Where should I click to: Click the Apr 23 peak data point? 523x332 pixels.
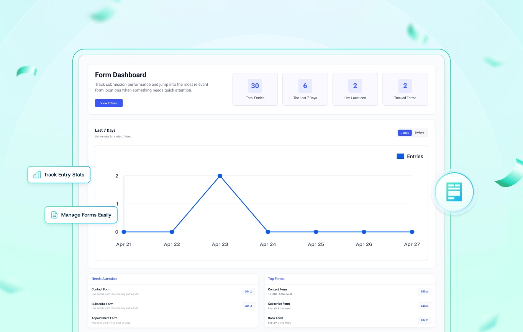pos(220,176)
